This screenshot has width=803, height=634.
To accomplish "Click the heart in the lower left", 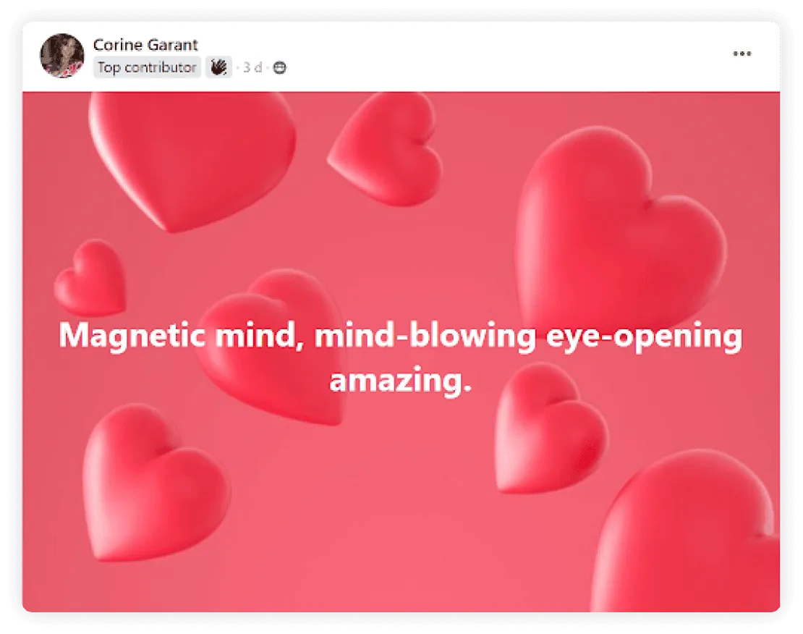I will click(153, 482).
